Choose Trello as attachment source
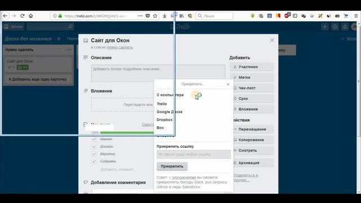Viewport: 361px width, 203px height. click(x=162, y=104)
